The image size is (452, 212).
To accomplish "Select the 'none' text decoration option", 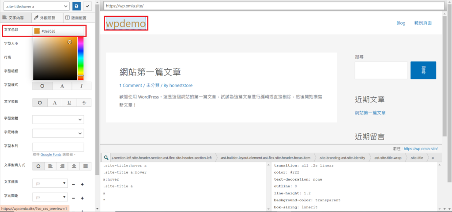I will (40, 102).
